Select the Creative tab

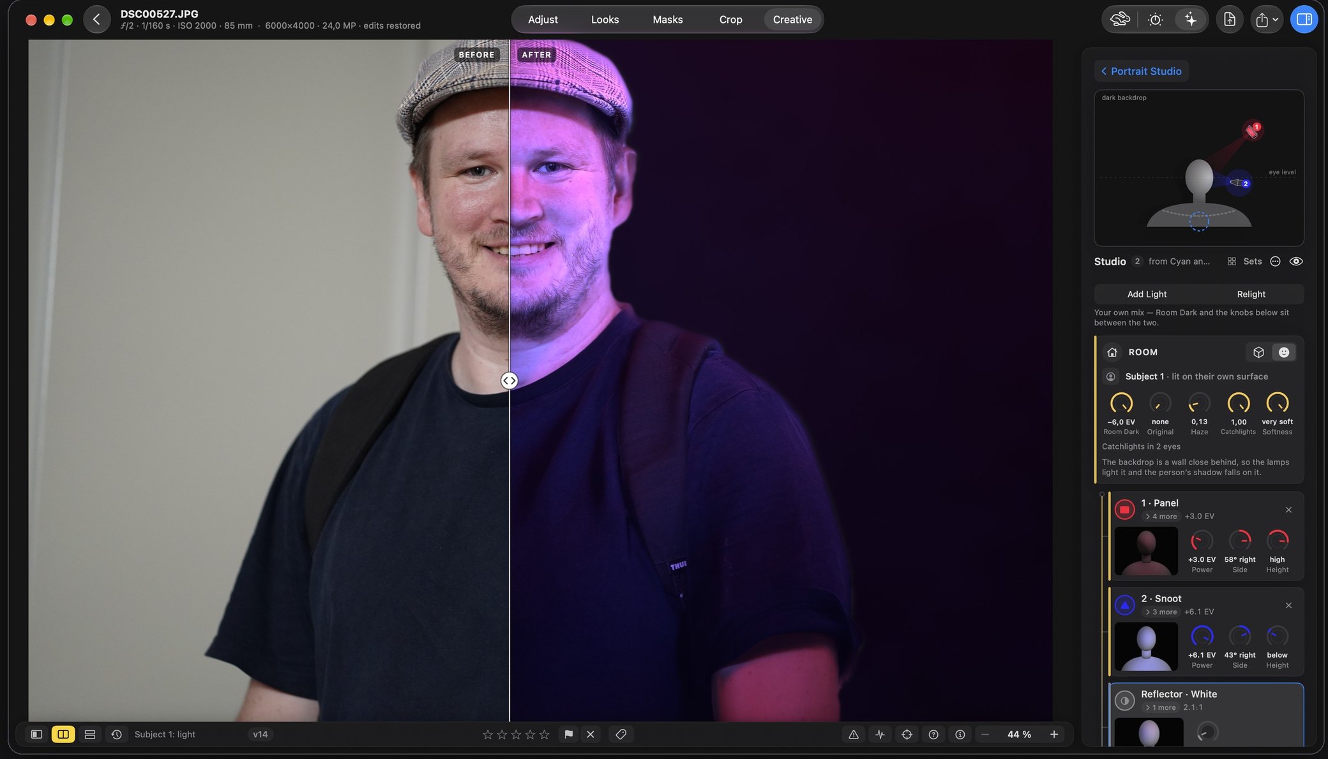[792, 19]
